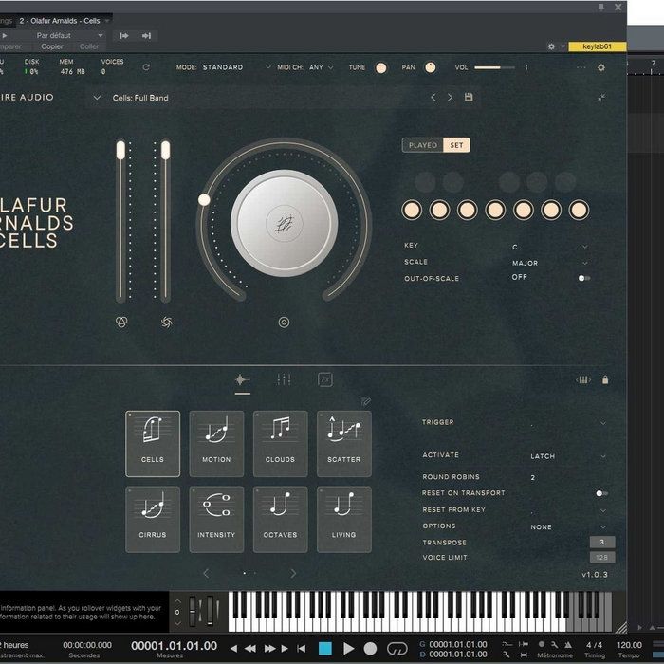Open the Trigger dropdown
The image size is (664, 664).
click(x=567, y=423)
